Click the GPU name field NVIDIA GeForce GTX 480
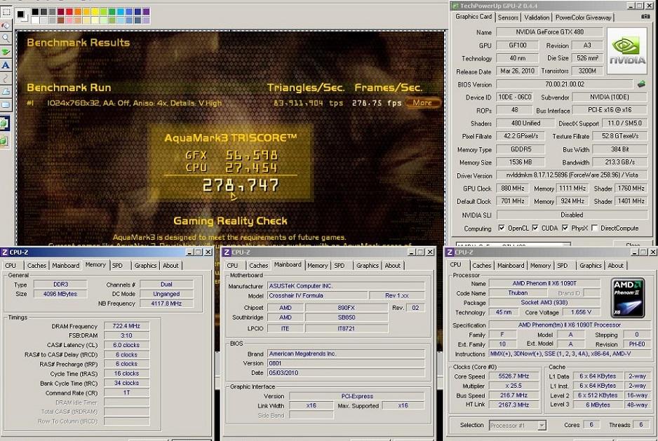The image size is (658, 441). coord(549,32)
